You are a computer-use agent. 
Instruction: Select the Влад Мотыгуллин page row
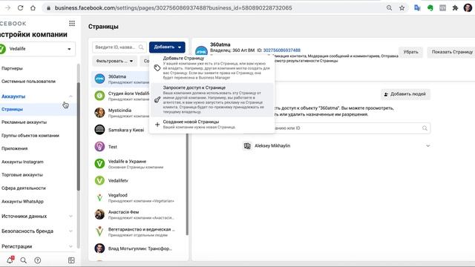coord(138,248)
